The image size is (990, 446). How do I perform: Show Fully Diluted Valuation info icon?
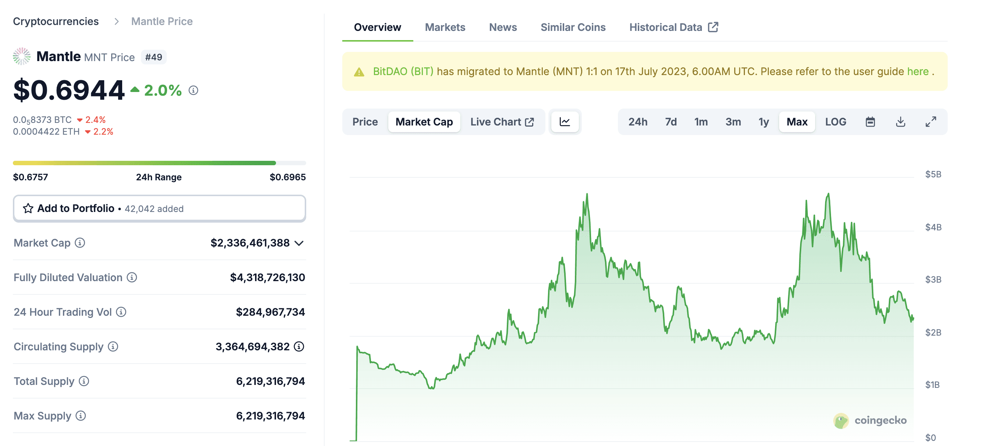132,277
